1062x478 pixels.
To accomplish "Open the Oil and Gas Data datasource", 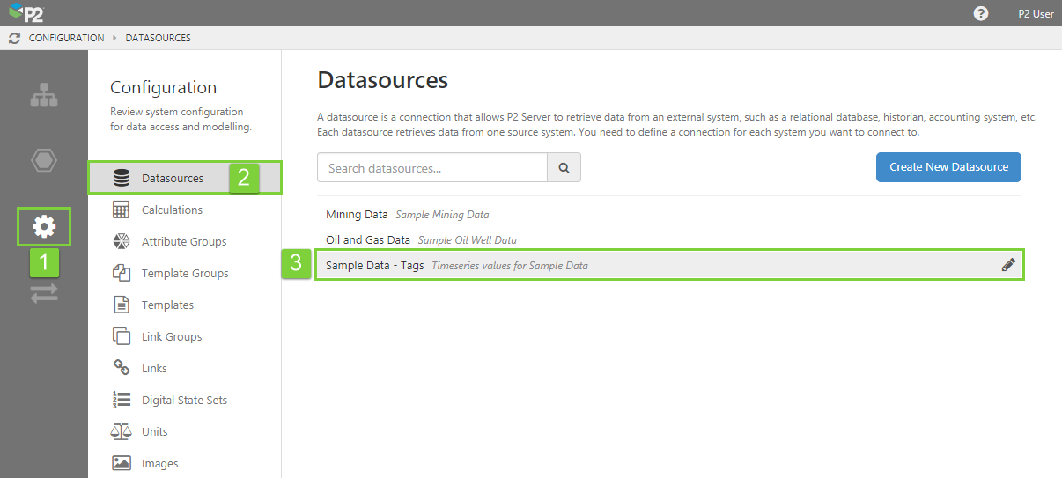I will click(x=368, y=240).
